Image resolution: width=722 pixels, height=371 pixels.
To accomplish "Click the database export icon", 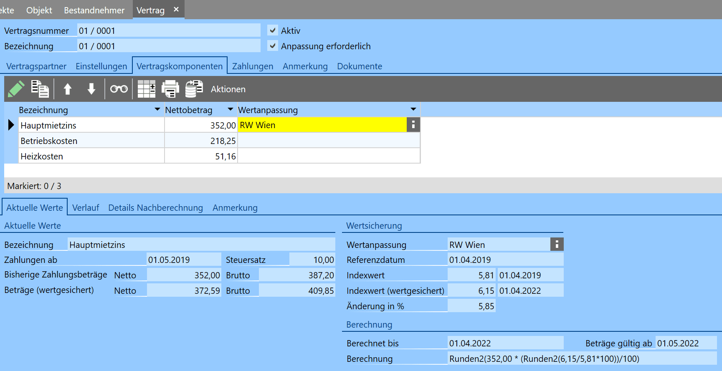I will pos(194,89).
